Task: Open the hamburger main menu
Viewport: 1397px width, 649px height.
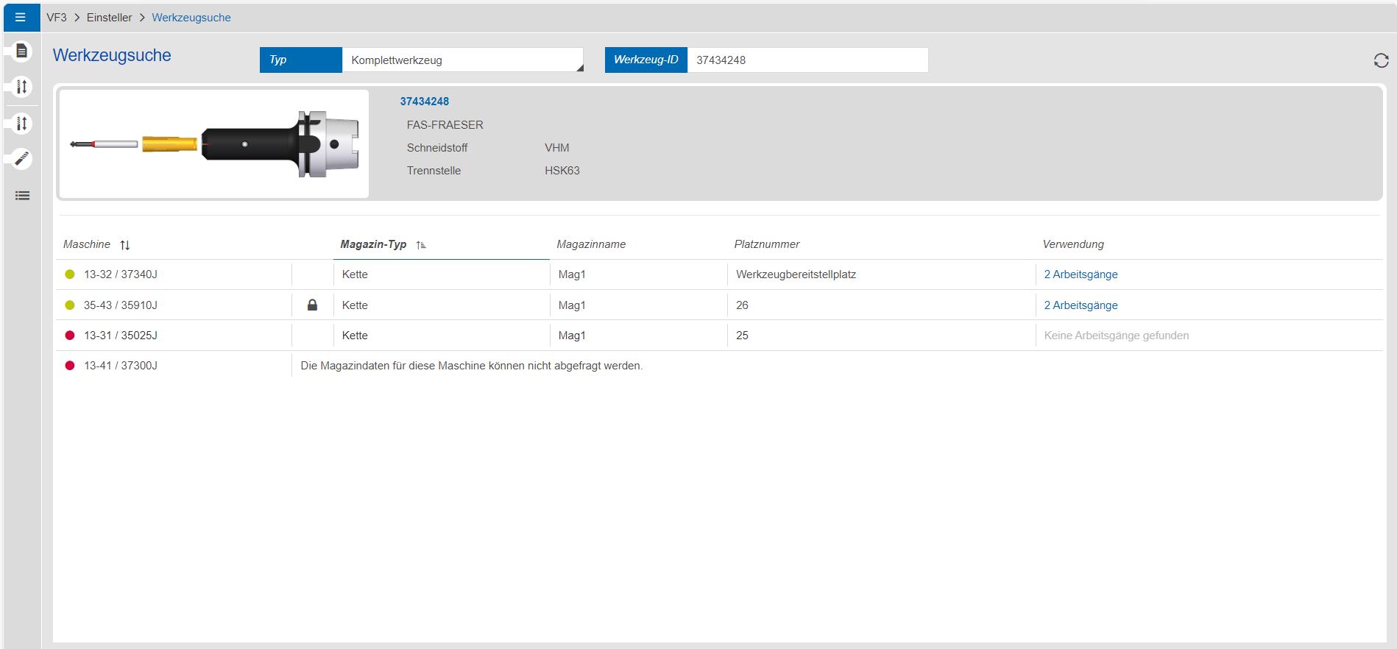Action: click(21, 18)
